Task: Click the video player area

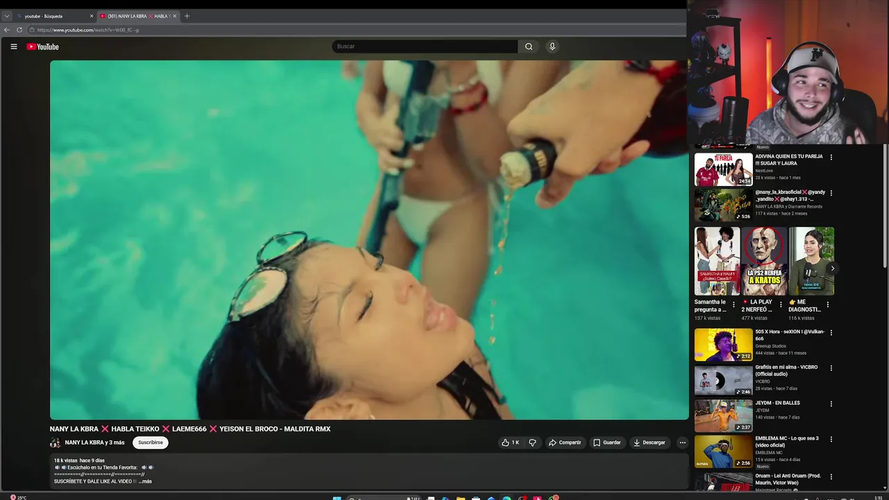Action: click(x=369, y=240)
